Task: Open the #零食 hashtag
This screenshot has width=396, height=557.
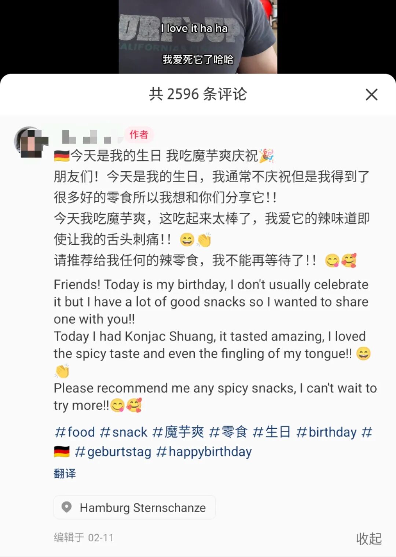Action: click(x=228, y=432)
